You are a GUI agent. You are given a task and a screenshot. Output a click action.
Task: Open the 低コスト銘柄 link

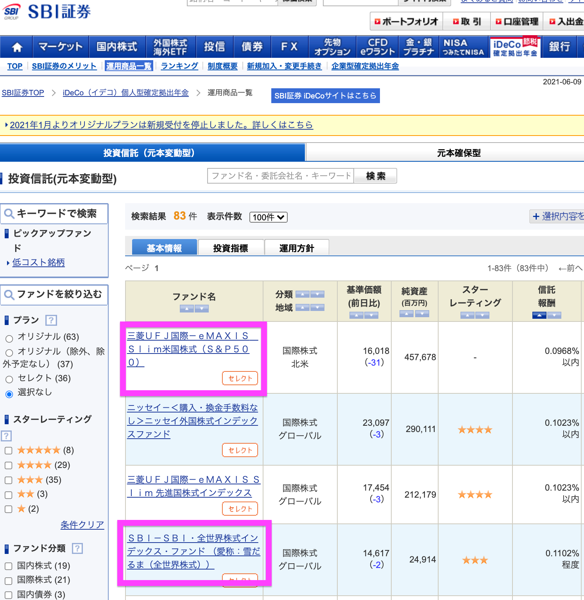pos(39,262)
